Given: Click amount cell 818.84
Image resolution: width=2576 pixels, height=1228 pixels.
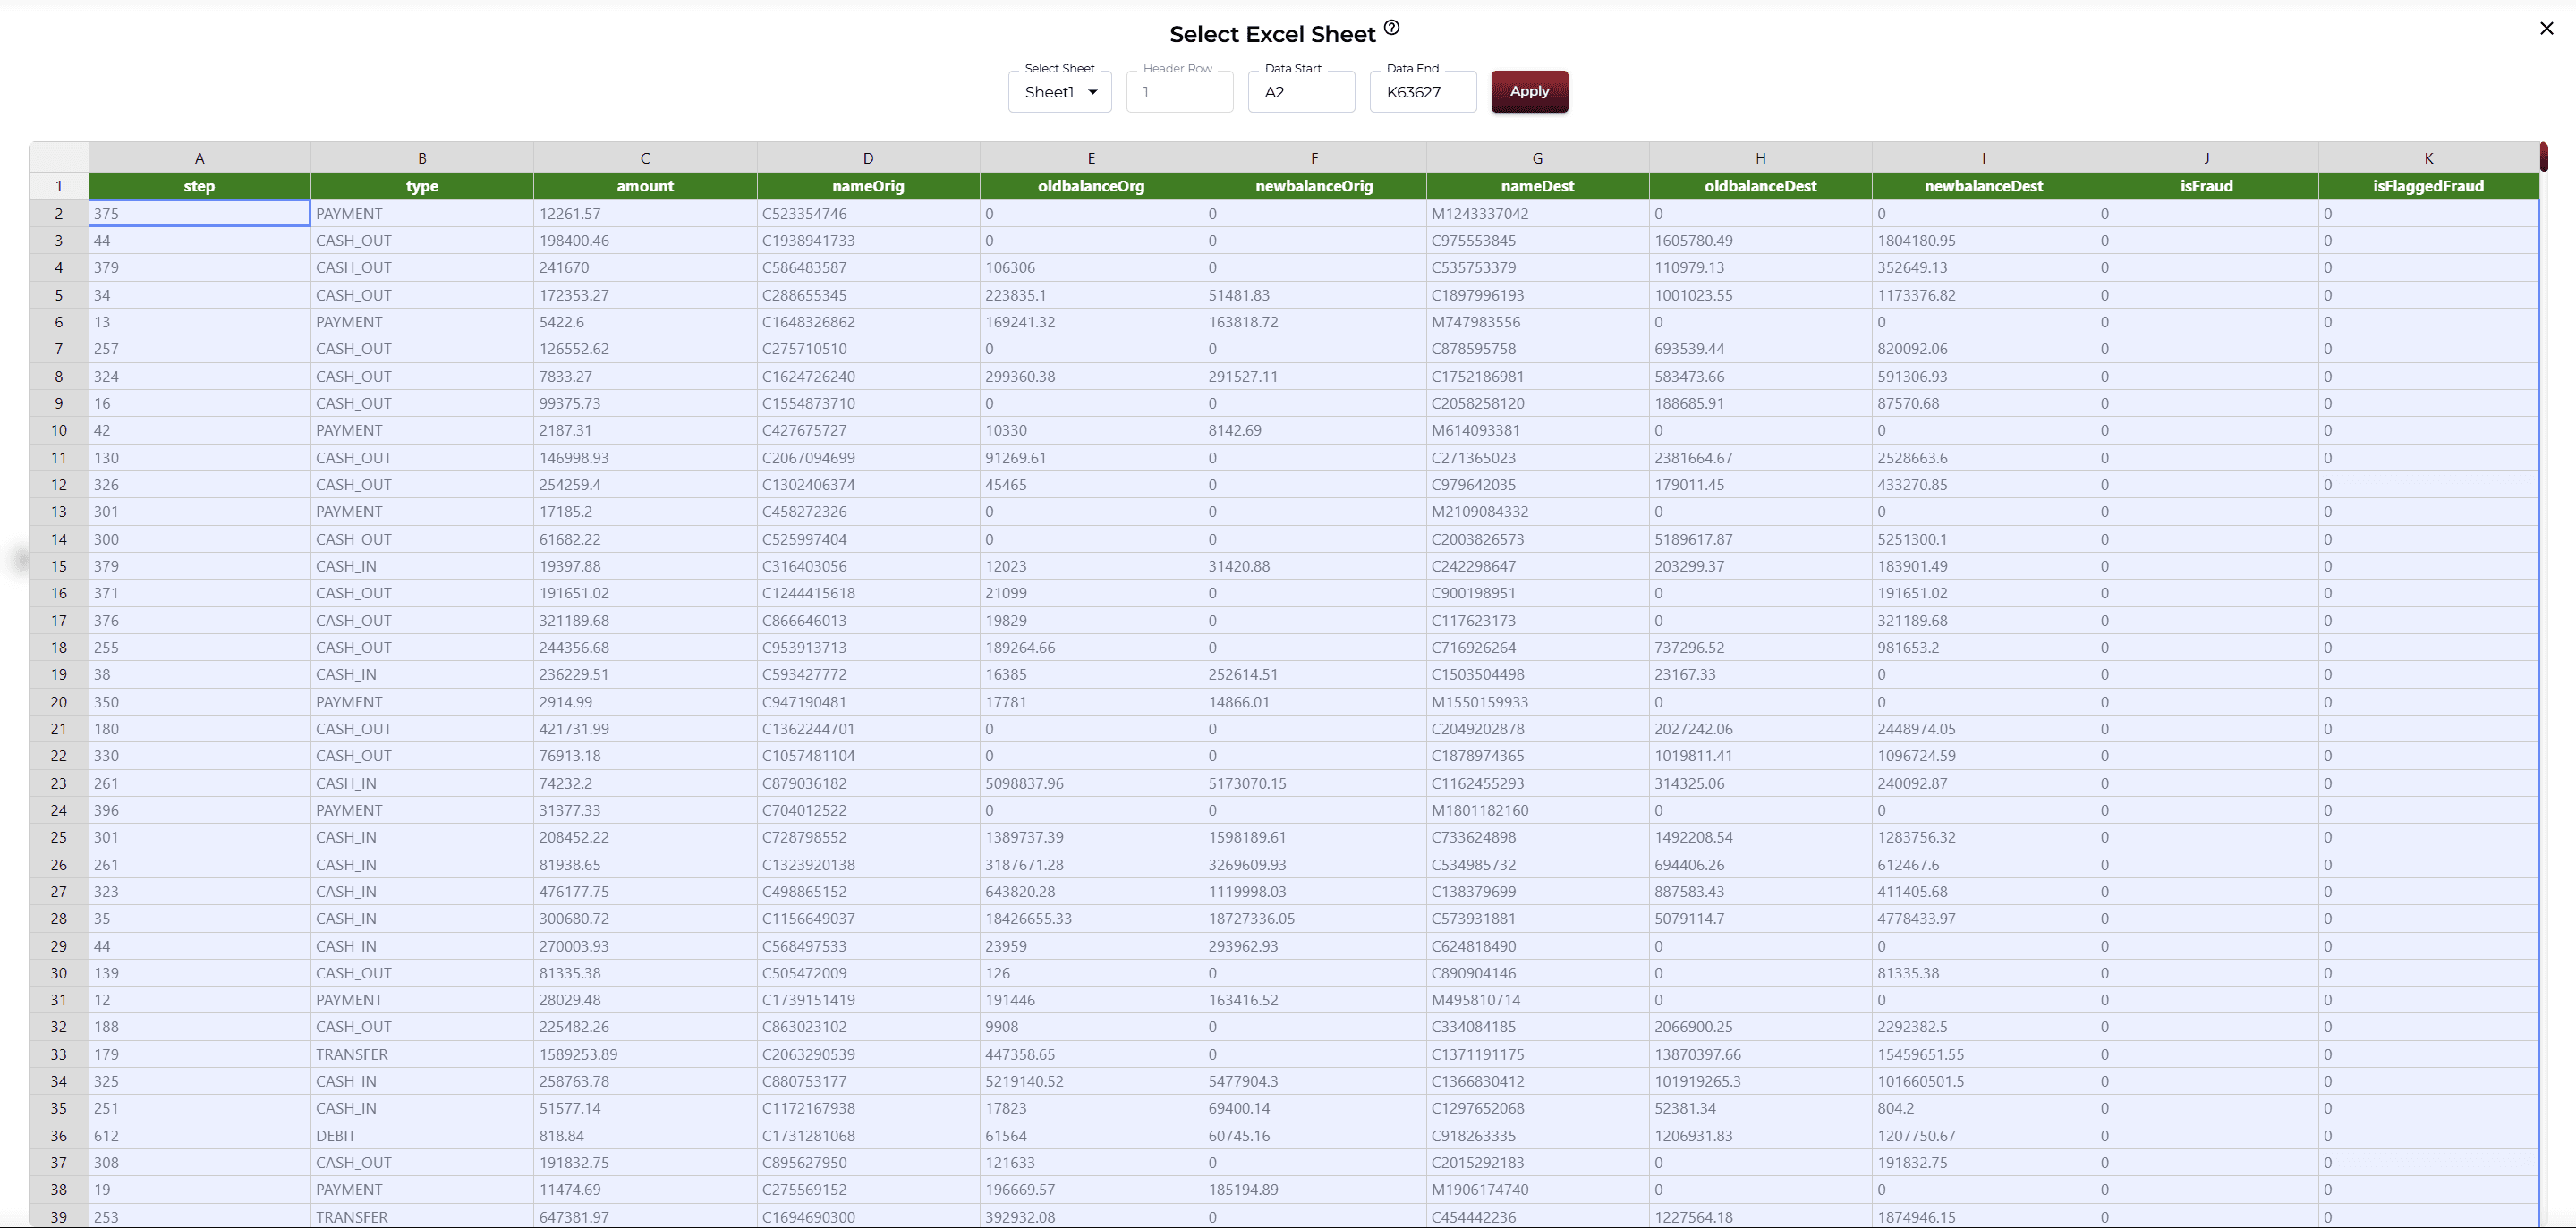Looking at the screenshot, I should click(x=645, y=1136).
